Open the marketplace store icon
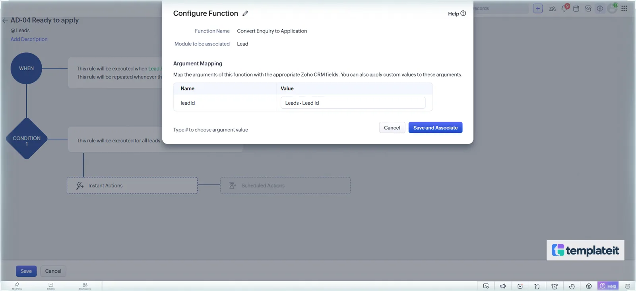This screenshot has height=291, width=636. [588, 8]
